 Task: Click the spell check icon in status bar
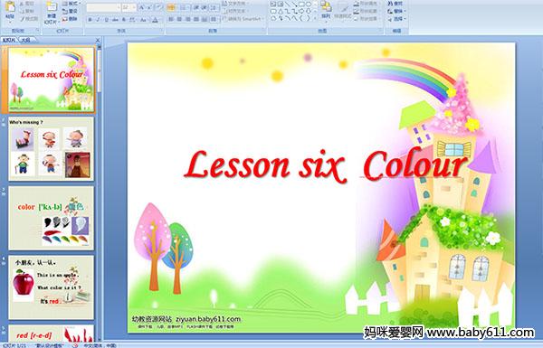pos(75,345)
